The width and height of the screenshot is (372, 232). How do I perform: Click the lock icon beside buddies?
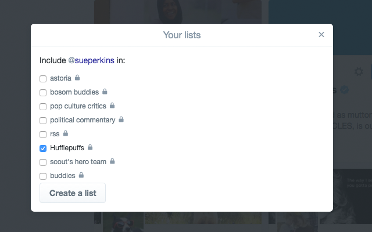(81, 175)
